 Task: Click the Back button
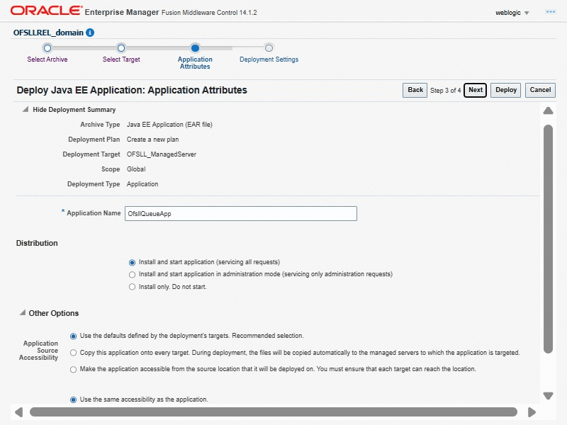pos(415,90)
